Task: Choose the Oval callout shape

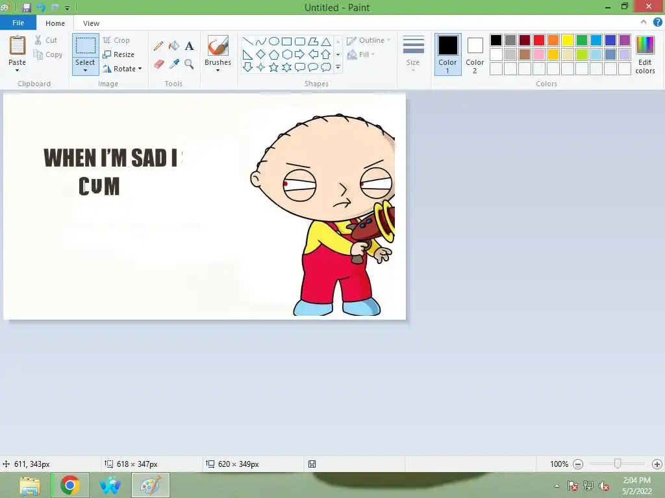Action: click(313, 67)
